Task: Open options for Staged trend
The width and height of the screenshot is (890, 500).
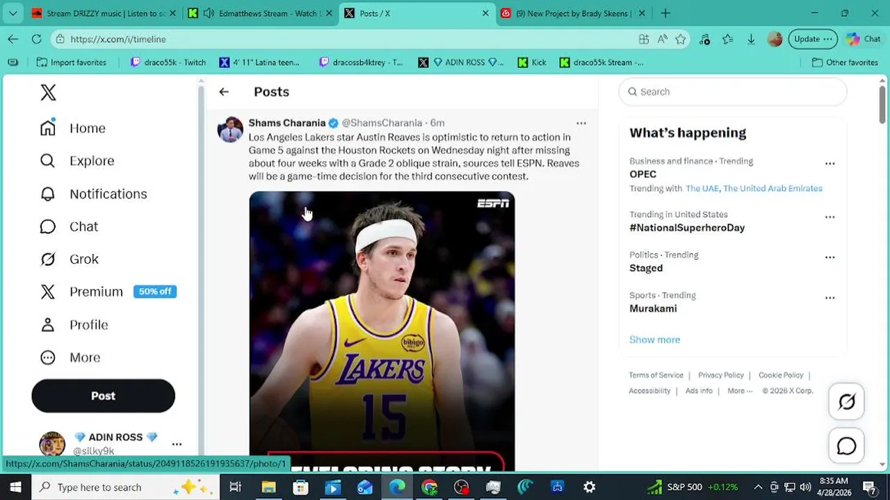Action: [x=830, y=257]
